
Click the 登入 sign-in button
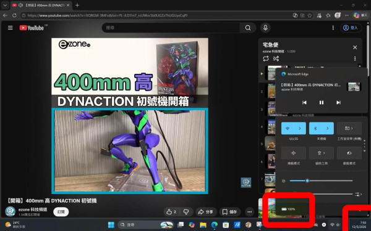[x=351, y=28]
